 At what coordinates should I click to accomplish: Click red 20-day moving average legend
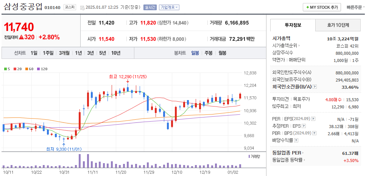point(17,69)
